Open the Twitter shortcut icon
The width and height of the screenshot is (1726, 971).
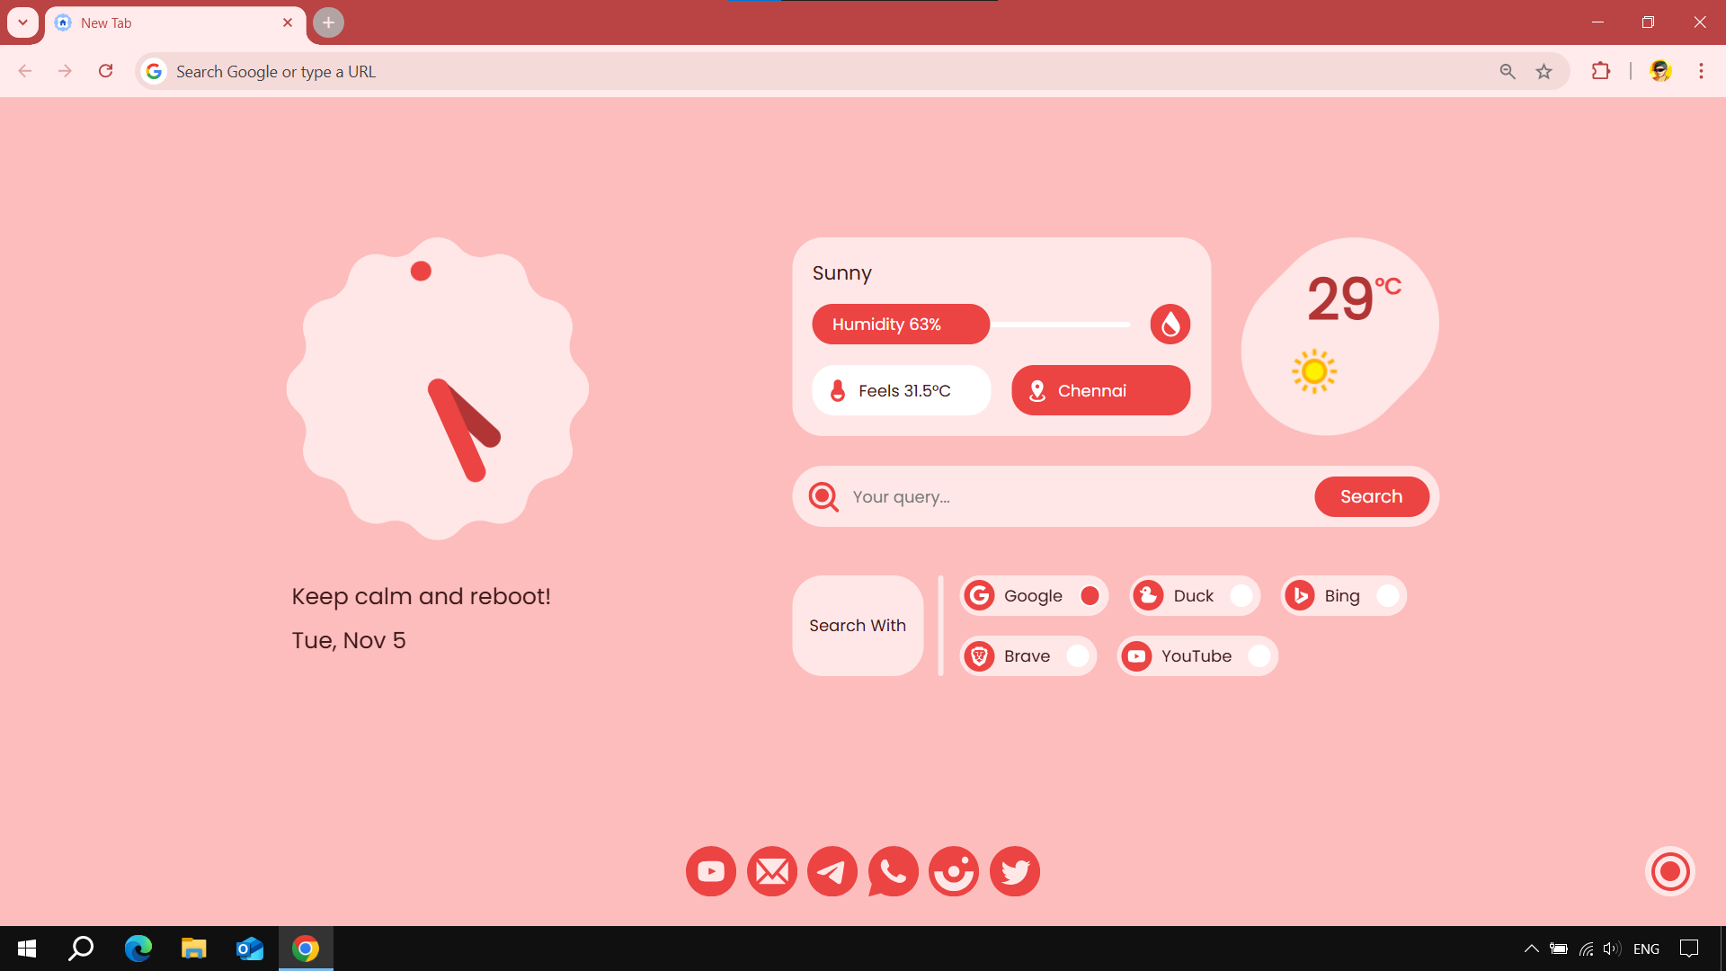click(1015, 871)
